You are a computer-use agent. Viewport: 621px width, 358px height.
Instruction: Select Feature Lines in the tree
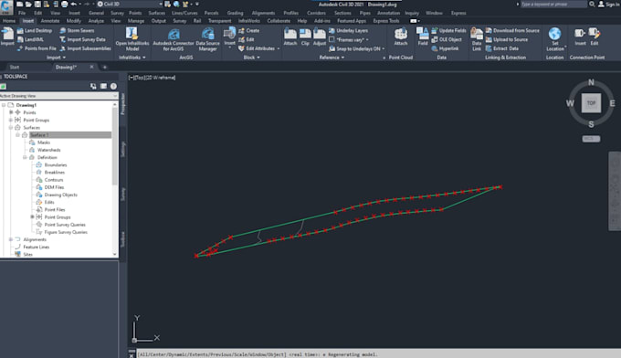pos(37,247)
